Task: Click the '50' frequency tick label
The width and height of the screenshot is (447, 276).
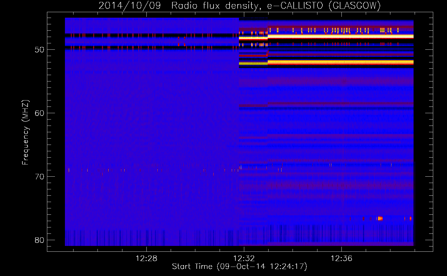Action: [40, 50]
